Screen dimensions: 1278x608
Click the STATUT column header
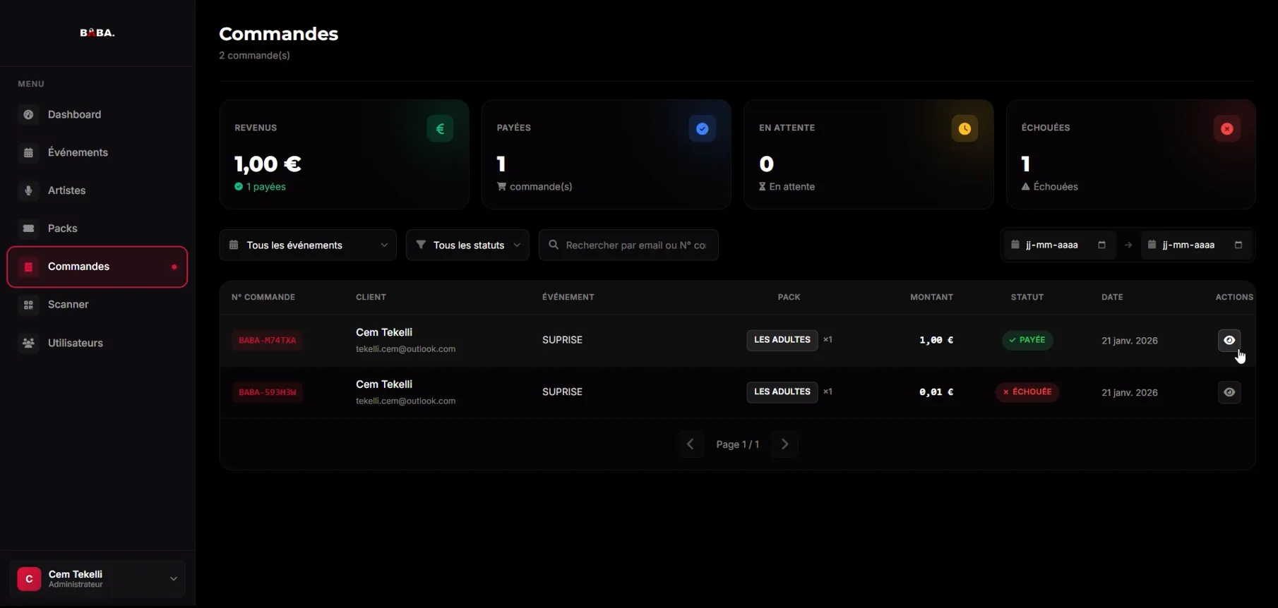coord(1027,297)
